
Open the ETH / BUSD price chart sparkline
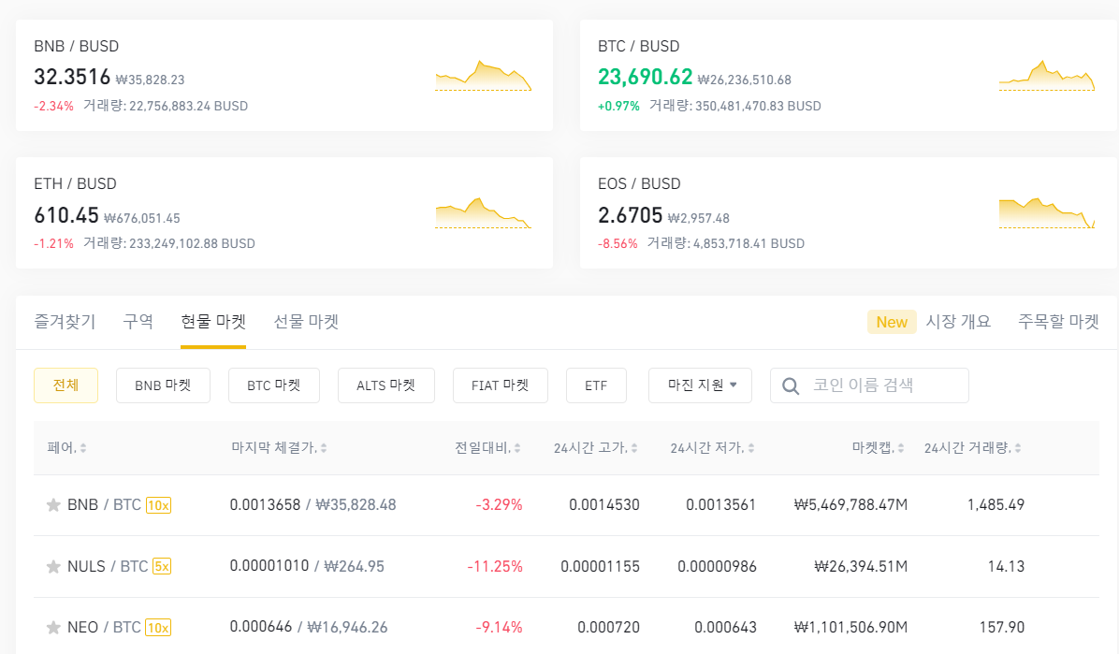pyautogui.click(x=483, y=212)
